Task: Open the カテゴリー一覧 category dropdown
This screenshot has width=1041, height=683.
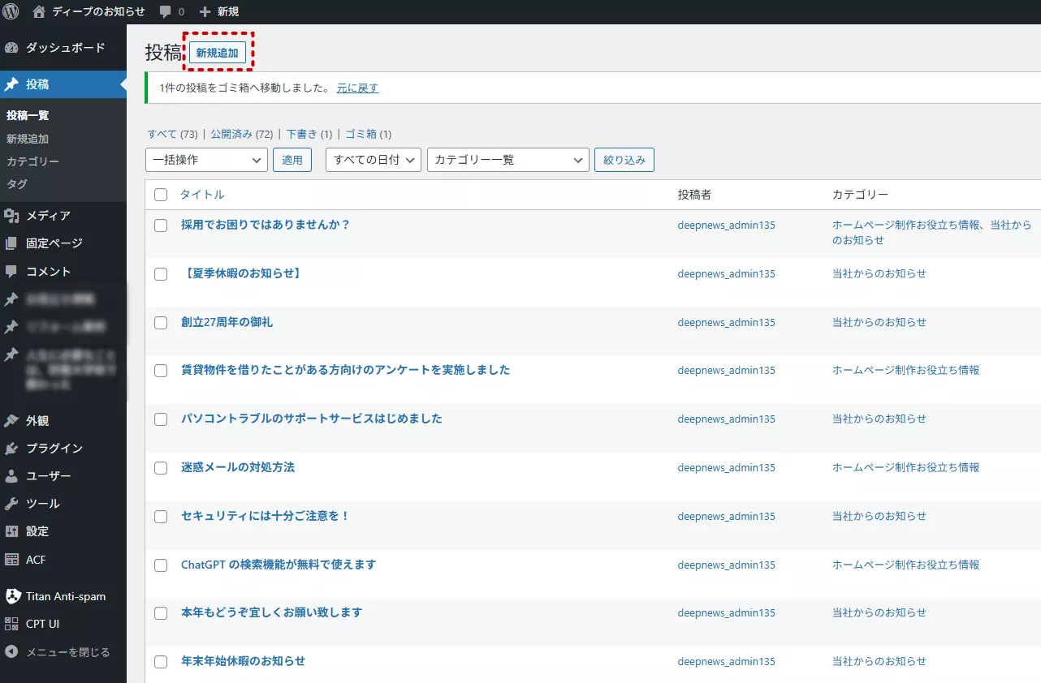Action: tap(508, 160)
